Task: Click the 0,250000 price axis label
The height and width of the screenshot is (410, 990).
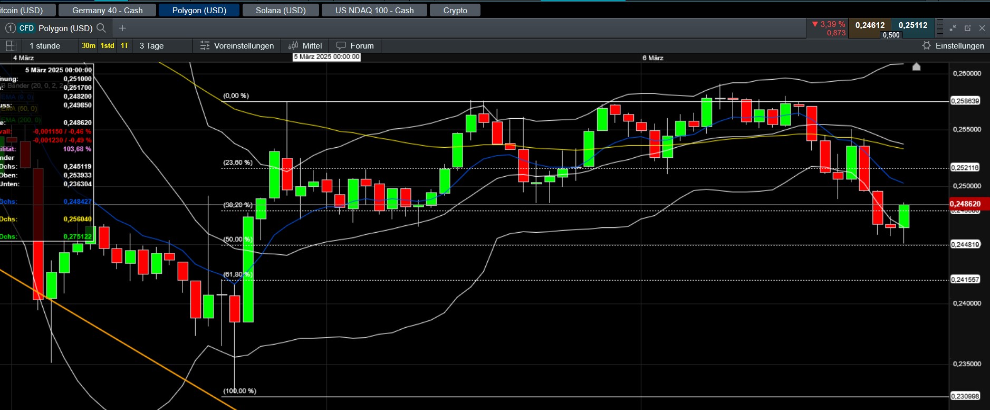Action: (967, 186)
